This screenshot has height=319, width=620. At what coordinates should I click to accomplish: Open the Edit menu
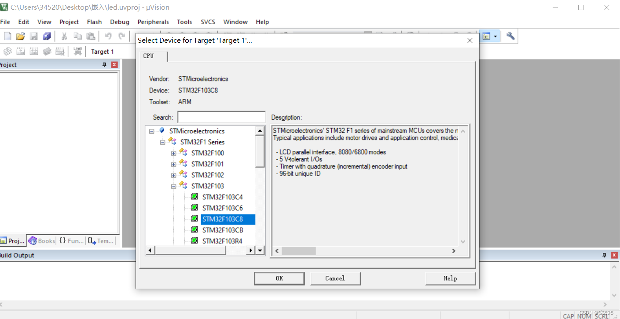tap(24, 22)
